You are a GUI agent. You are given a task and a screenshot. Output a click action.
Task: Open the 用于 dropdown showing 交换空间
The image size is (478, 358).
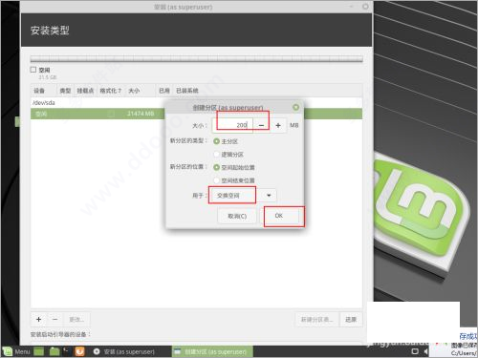[244, 196]
